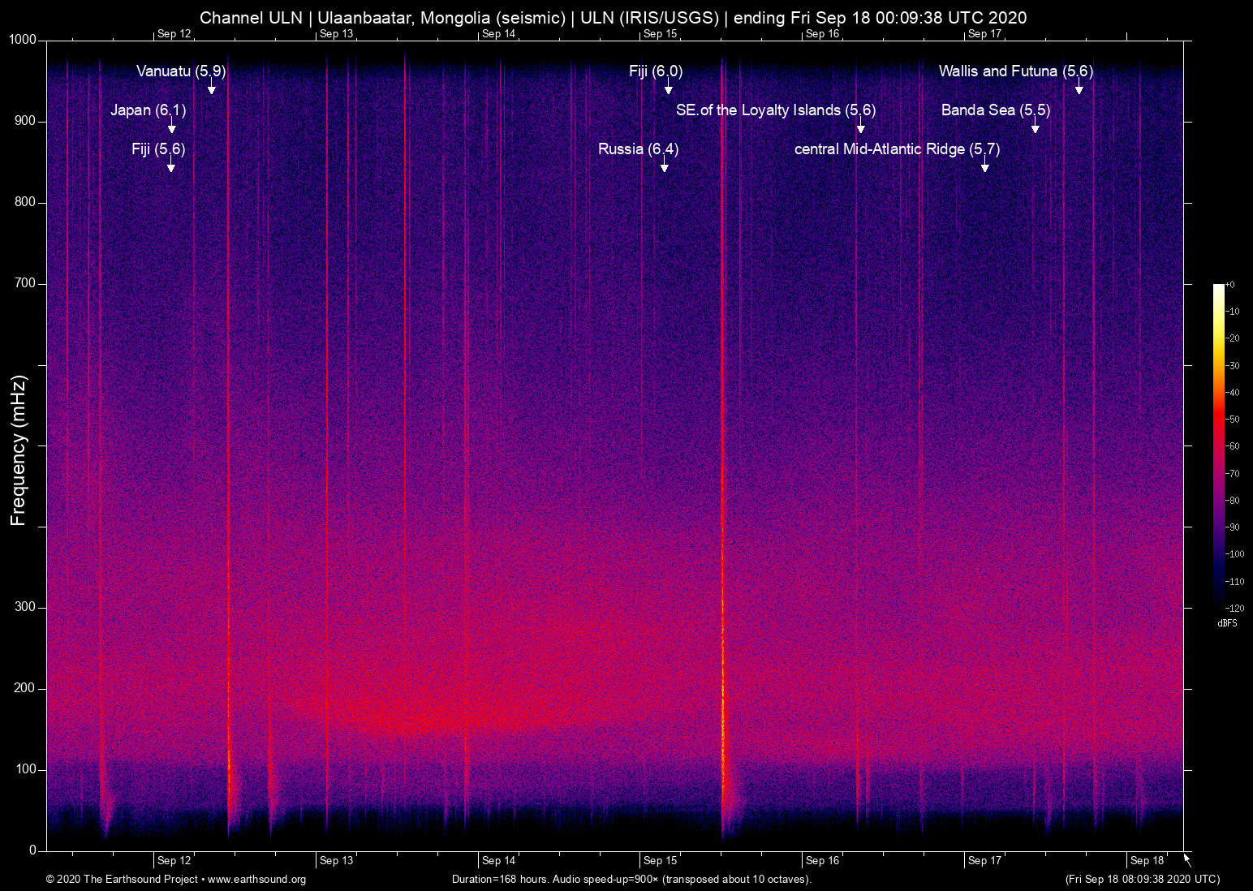Click the Sep 18 date on the lower time axis

(1148, 861)
